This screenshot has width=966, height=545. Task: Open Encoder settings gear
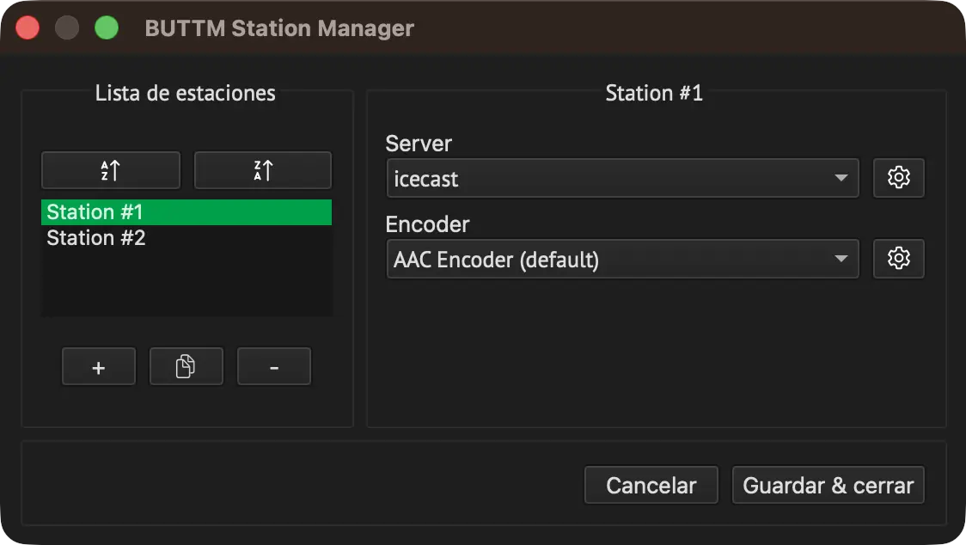(898, 259)
